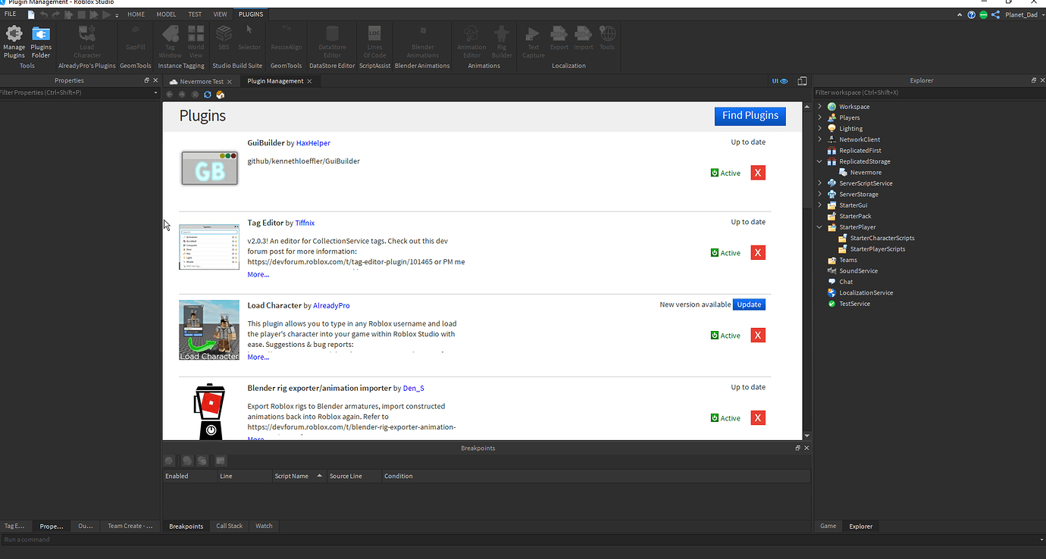Open the Nevermore Test document tab
This screenshot has width=1046, height=559.
[x=201, y=81]
